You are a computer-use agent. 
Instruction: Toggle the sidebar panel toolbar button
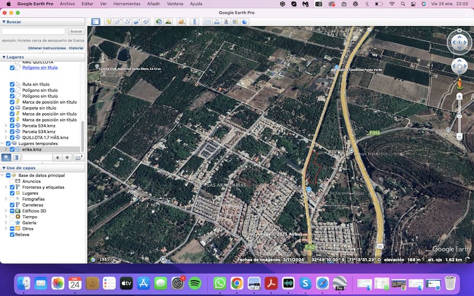pyautogui.click(x=96, y=22)
